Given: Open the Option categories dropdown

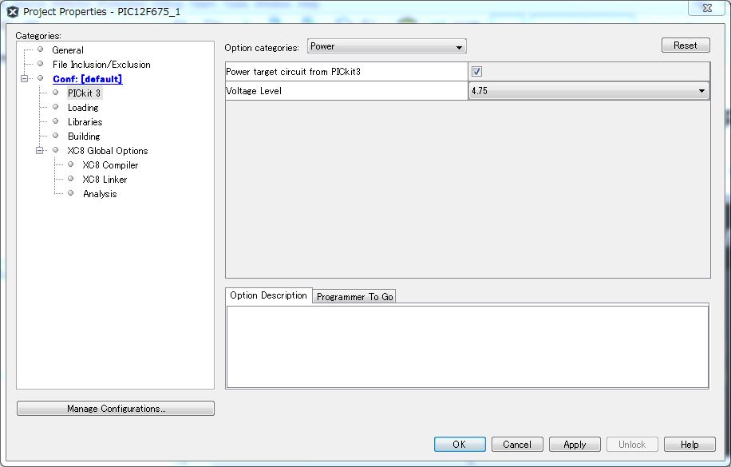Looking at the screenshot, I should coord(386,47).
